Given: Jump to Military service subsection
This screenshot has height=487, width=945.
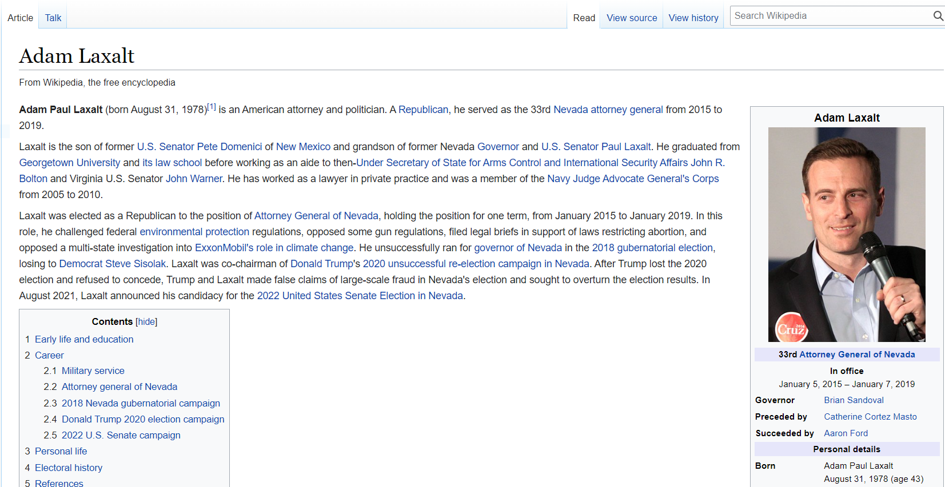Looking at the screenshot, I should click(x=93, y=371).
